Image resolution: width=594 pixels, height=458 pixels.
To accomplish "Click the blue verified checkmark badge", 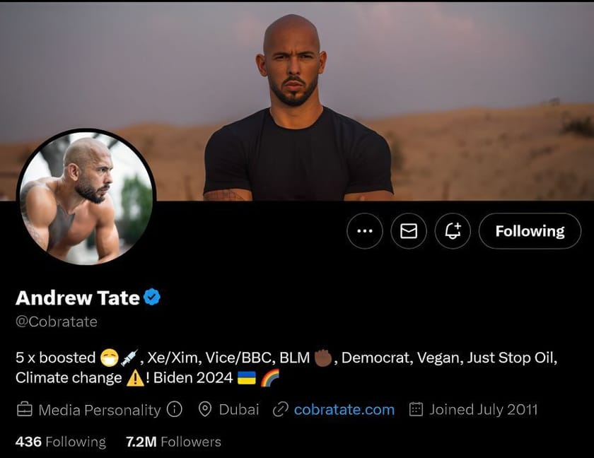I will (151, 298).
